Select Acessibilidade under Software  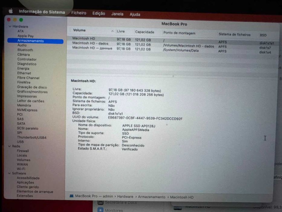[x=28, y=178]
